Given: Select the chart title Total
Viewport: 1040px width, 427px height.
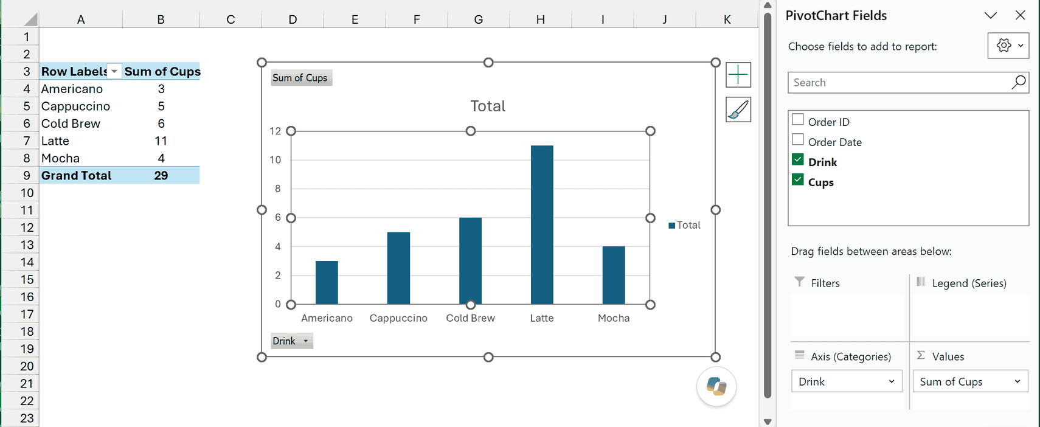Looking at the screenshot, I should pos(488,106).
